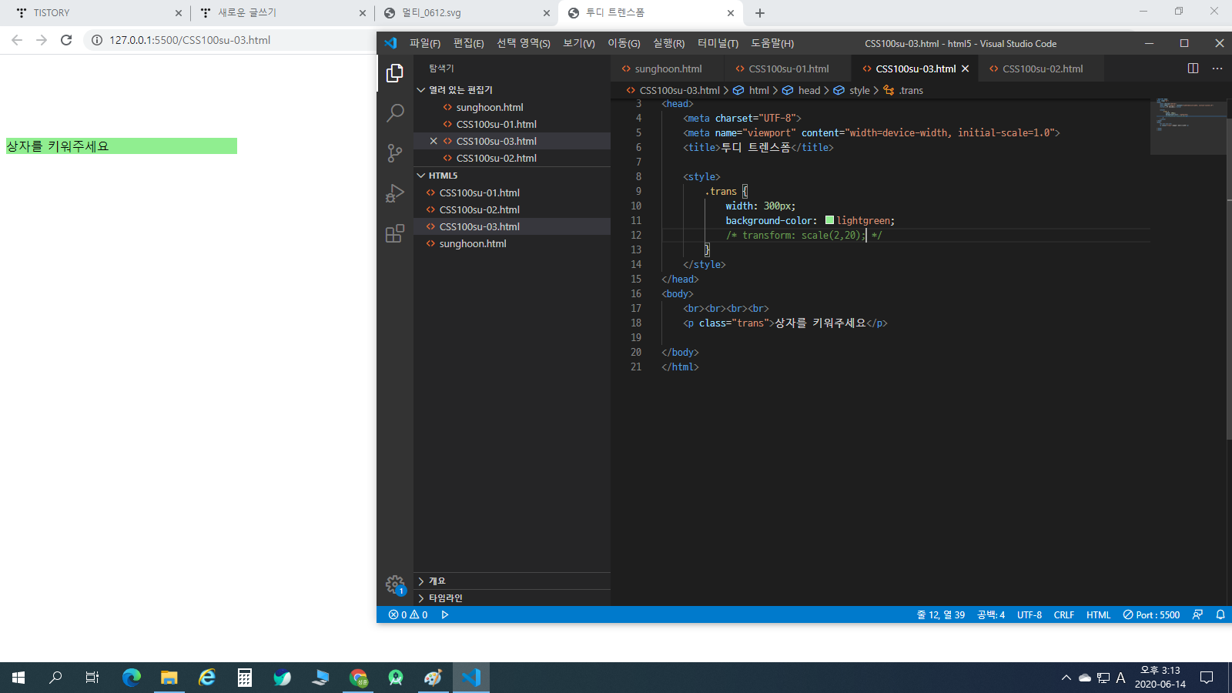Close the 멀티_0612.svg browser tab
Screen dimensions: 1232x693
(x=547, y=13)
